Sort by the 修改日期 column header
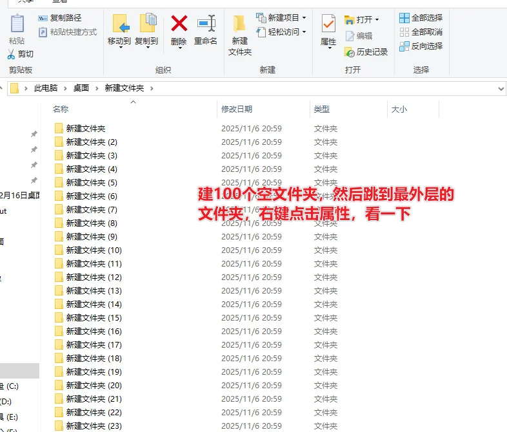Screen dimensions: 507x432 (x=237, y=109)
